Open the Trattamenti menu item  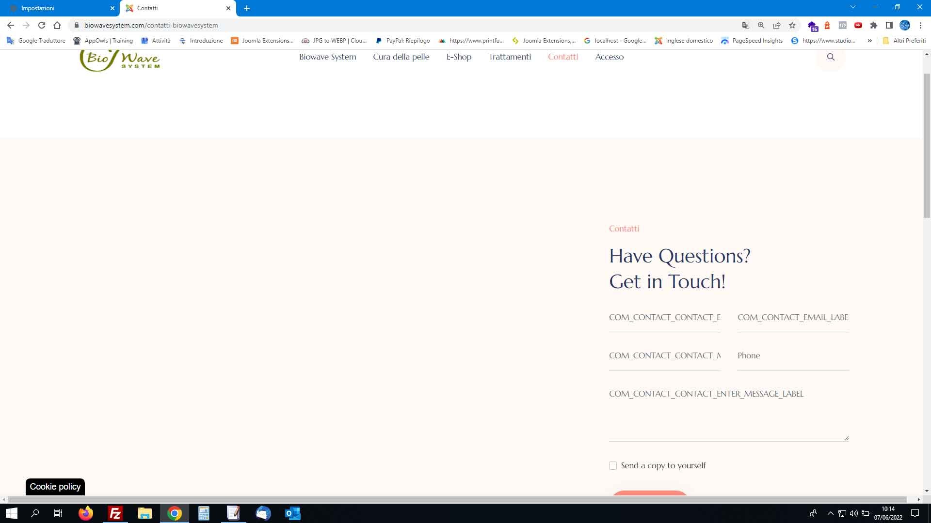[x=510, y=57]
